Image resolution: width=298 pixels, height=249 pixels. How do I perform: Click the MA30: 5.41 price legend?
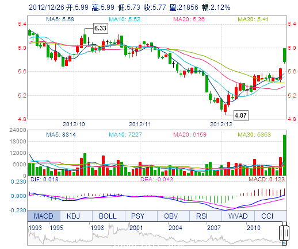coord(253,20)
